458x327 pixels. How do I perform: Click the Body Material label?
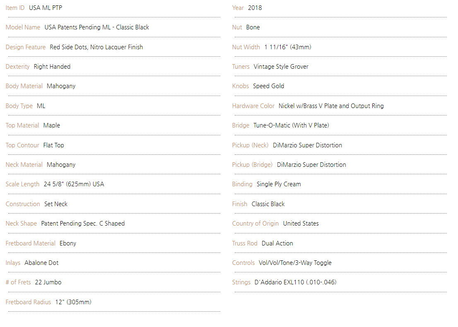point(24,86)
